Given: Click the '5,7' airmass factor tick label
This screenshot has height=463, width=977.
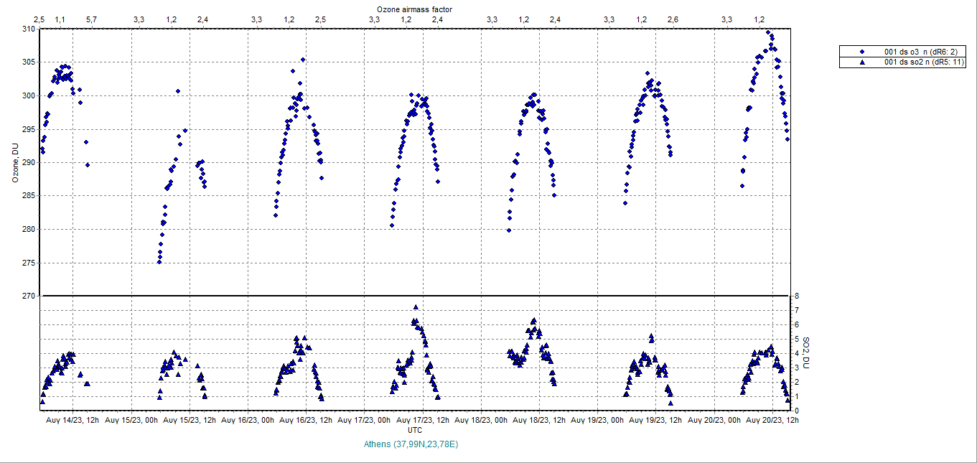Looking at the screenshot, I should (x=91, y=19).
